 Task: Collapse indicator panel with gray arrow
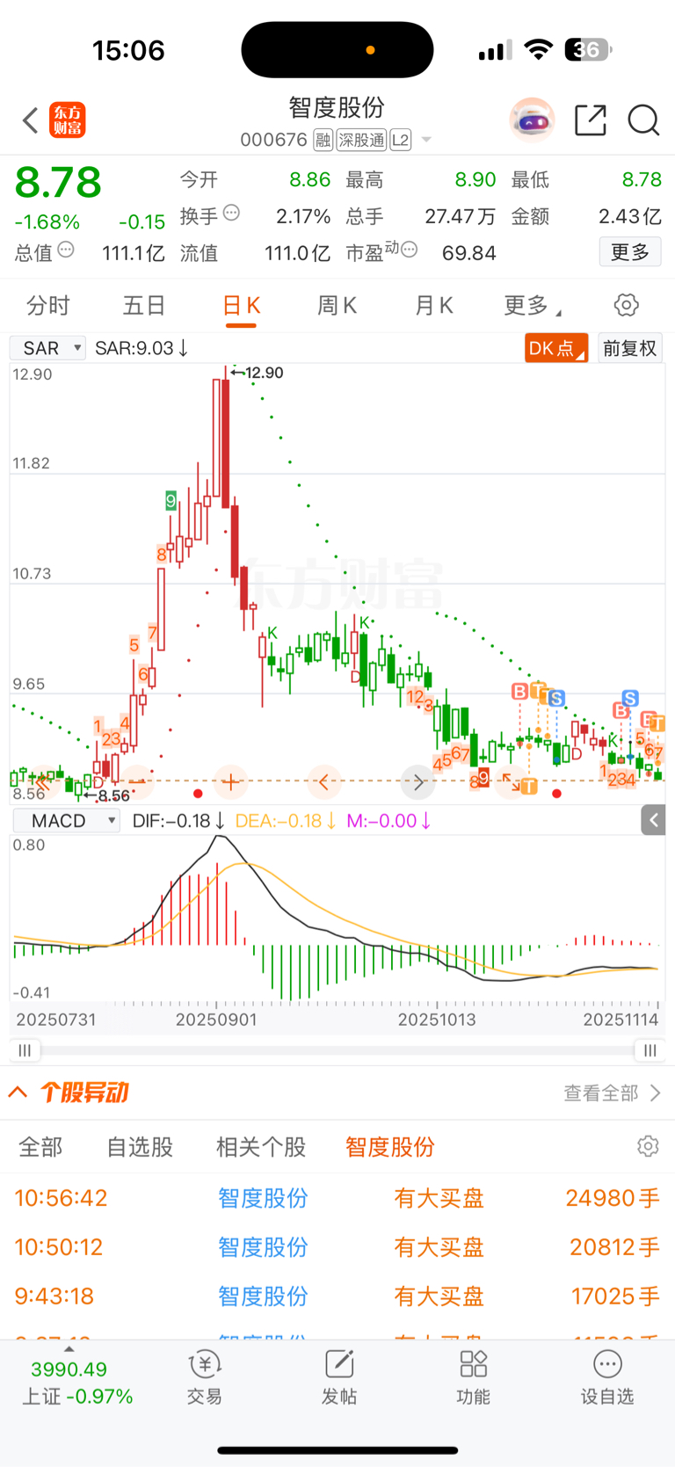[653, 821]
